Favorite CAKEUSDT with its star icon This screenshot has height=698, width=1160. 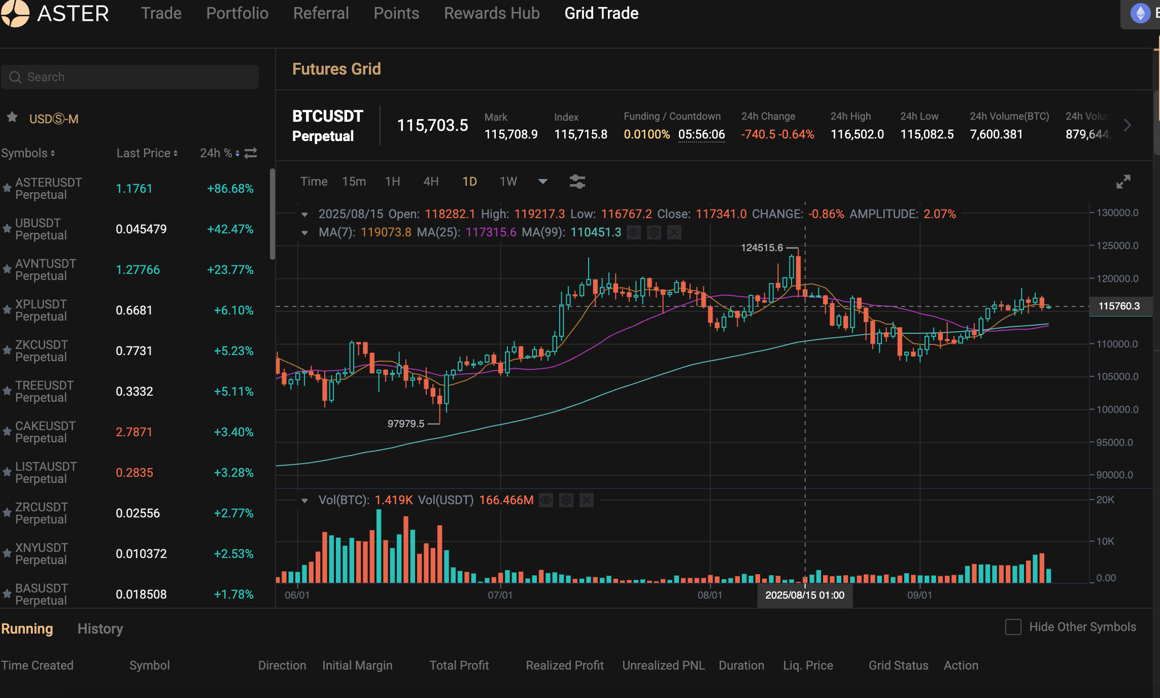(7, 432)
